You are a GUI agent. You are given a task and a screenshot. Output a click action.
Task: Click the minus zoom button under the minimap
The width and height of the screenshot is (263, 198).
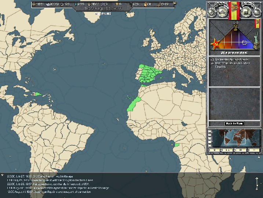tap(254, 150)
